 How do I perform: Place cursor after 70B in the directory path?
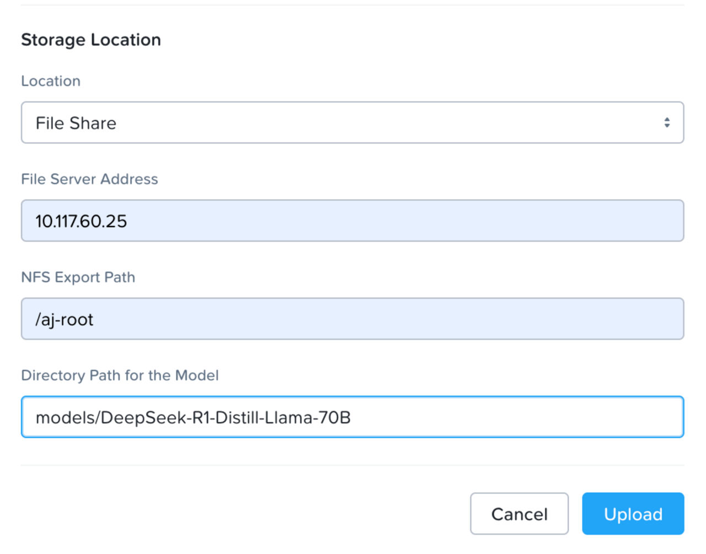352,417
